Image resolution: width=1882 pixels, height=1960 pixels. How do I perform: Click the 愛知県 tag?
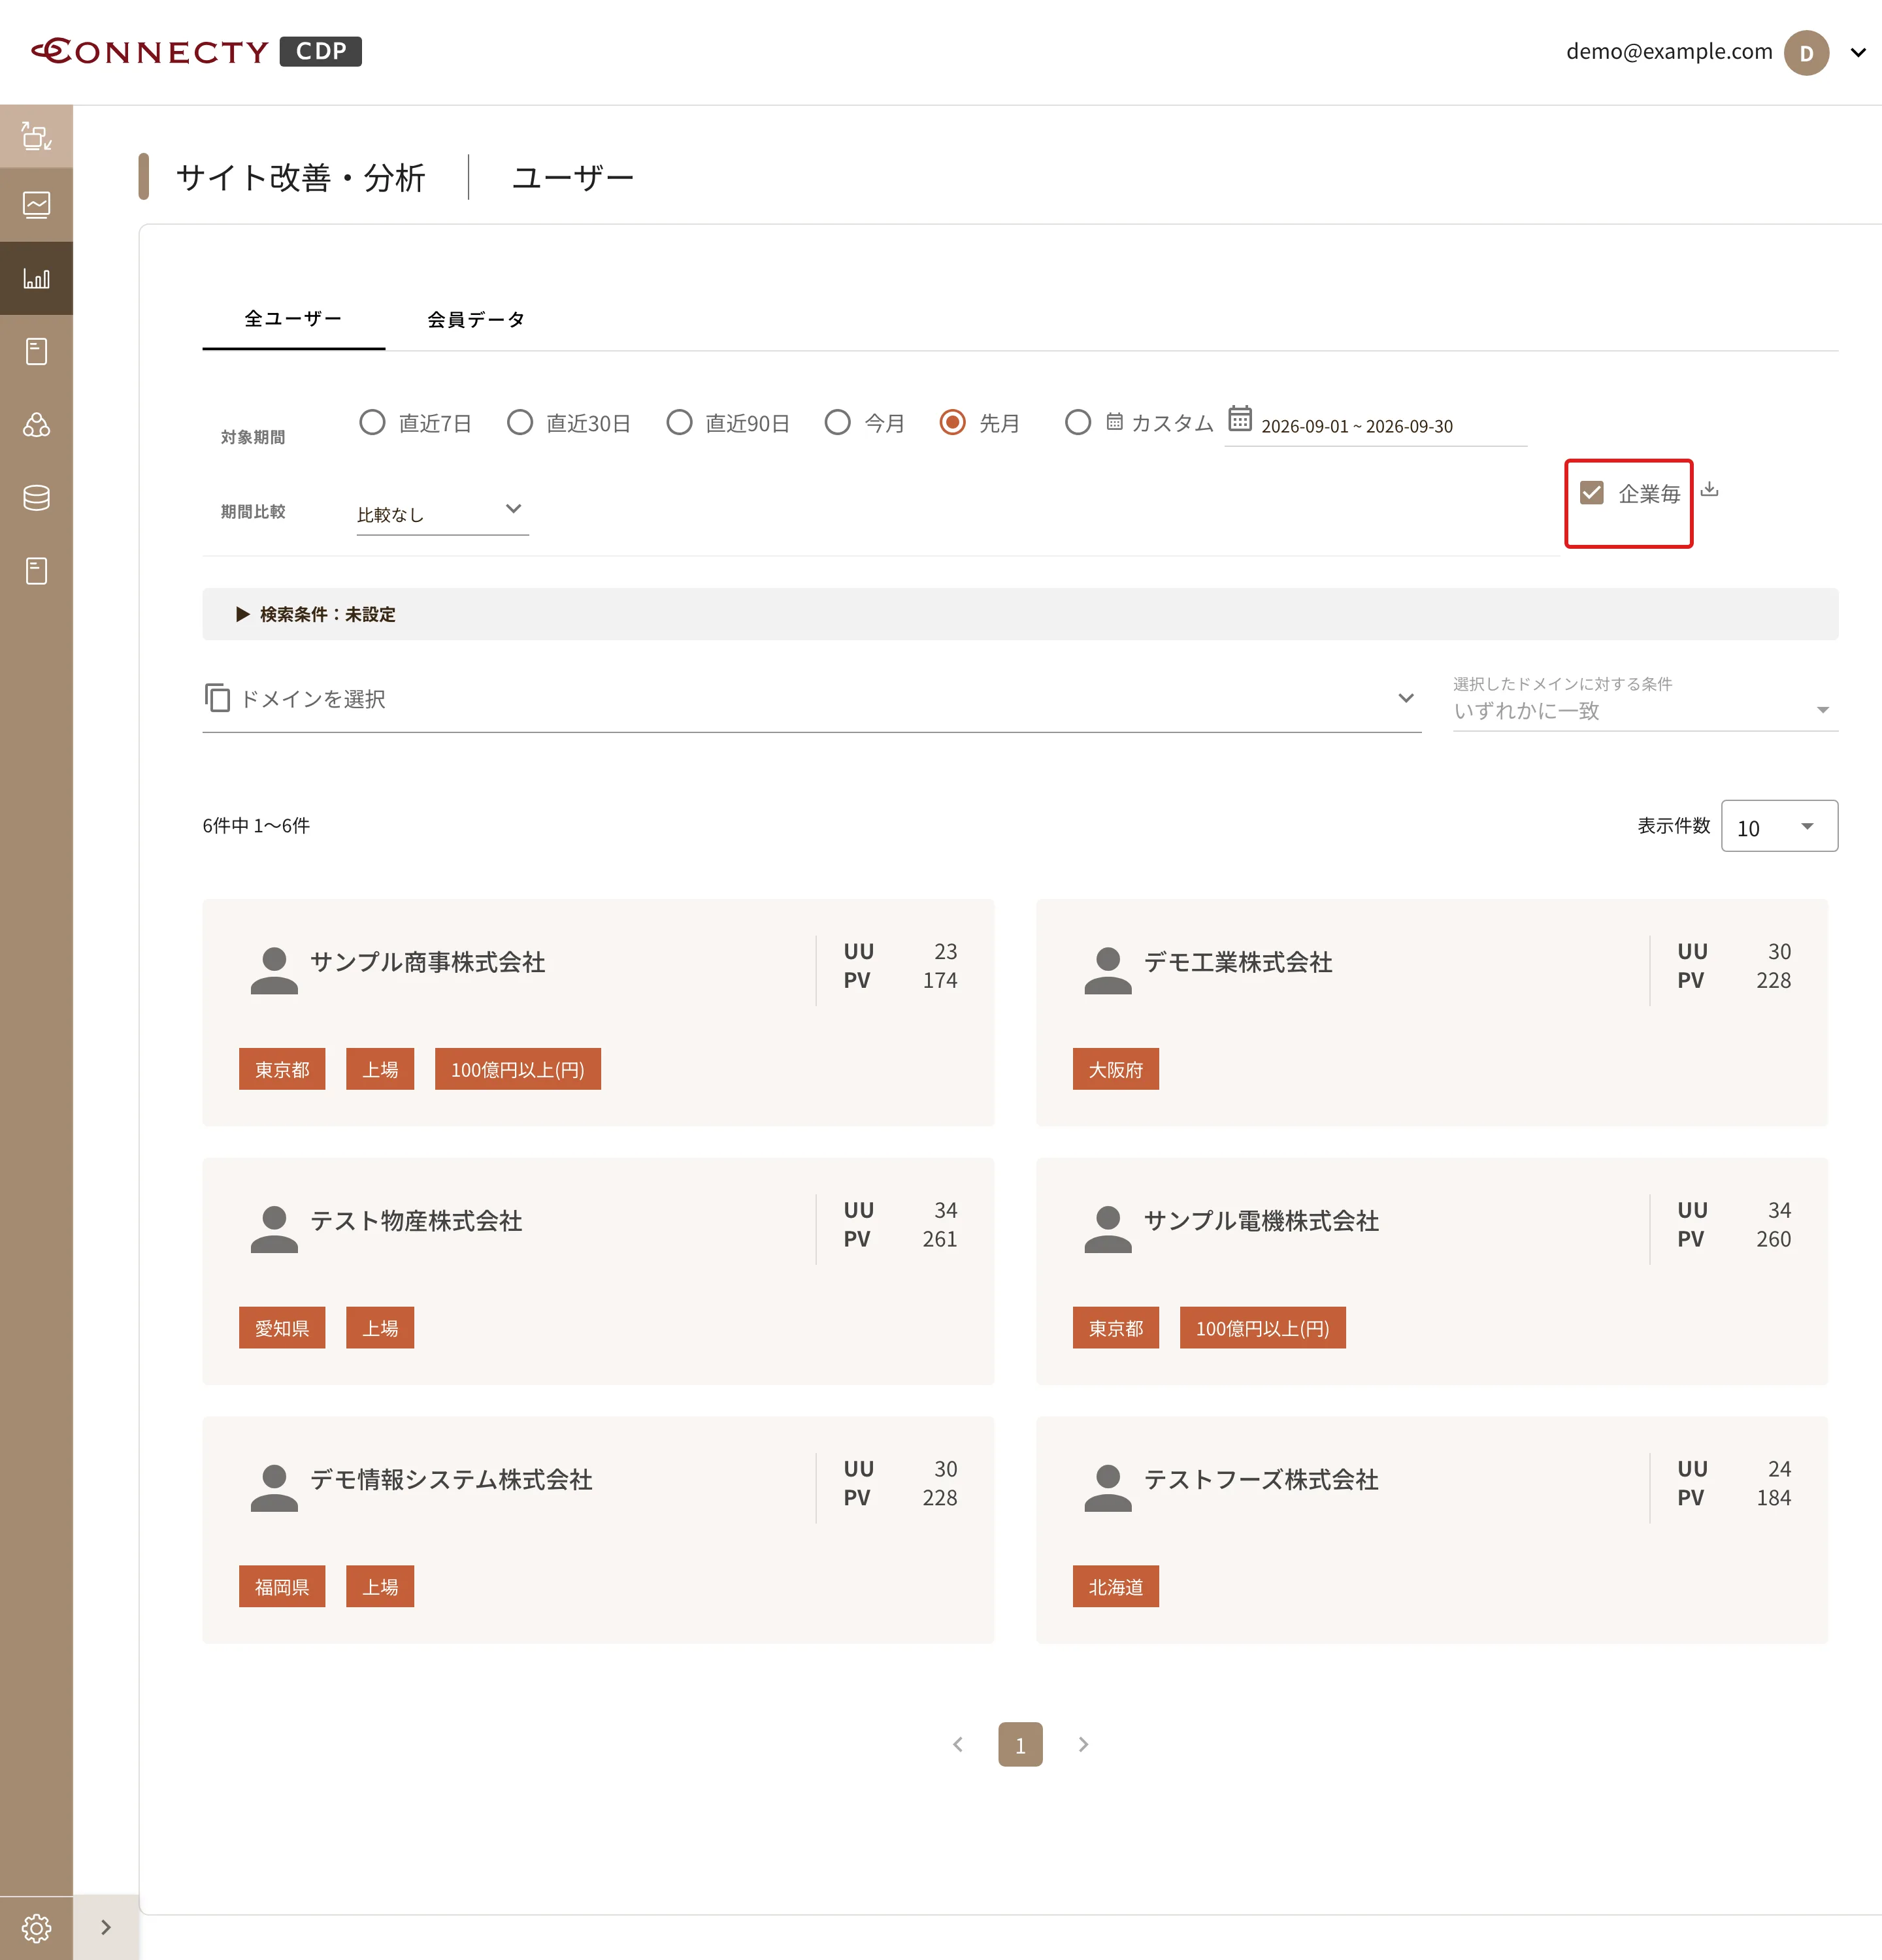[282, 1327]
